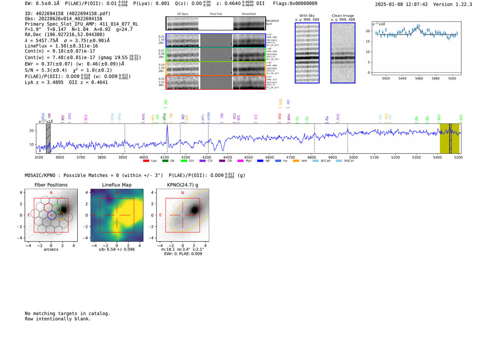Open the Lineflux Map image

[x=117, y=215]
